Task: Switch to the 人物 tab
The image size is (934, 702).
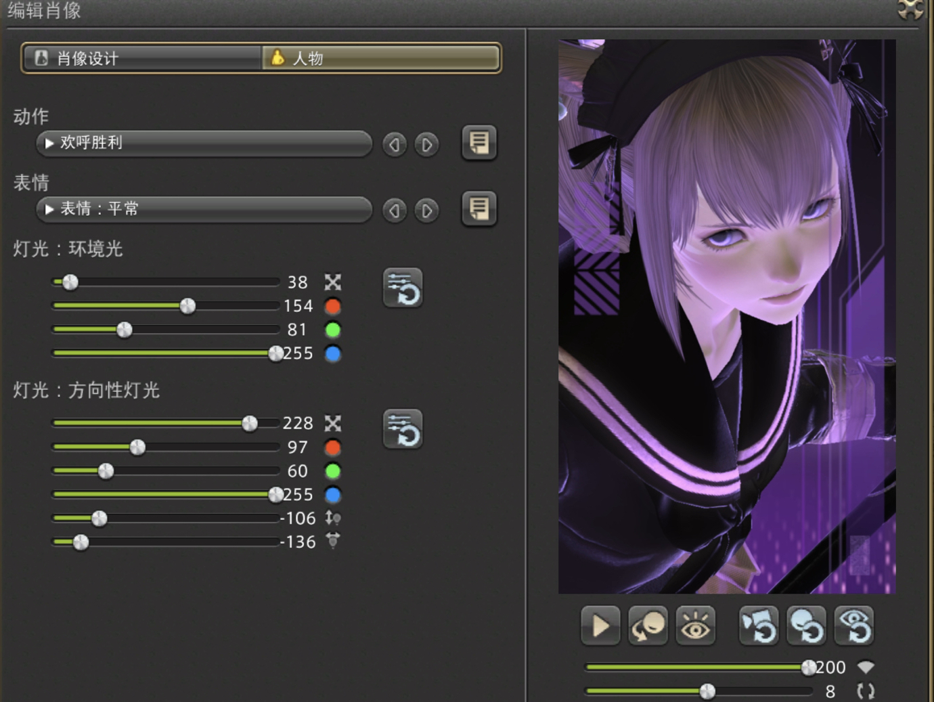Action: coord(380,58)
